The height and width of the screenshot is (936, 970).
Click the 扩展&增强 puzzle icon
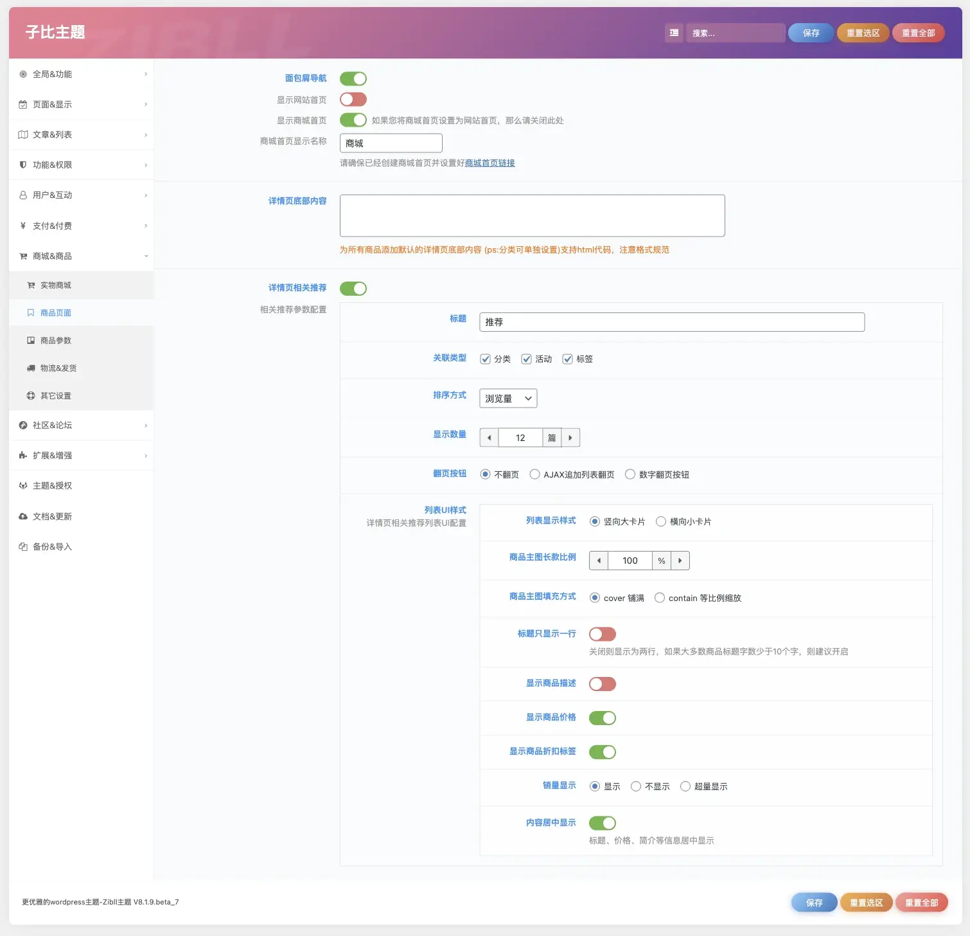click(x=23, y=456)
